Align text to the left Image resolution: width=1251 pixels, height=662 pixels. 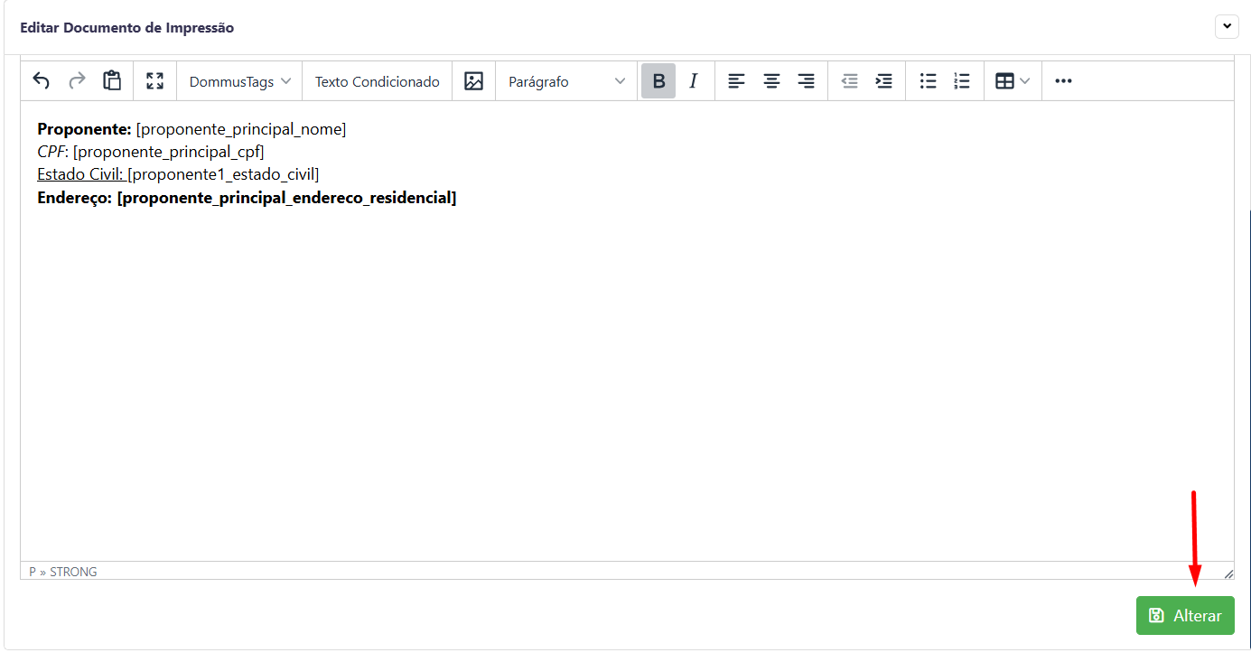coord(737,81)
